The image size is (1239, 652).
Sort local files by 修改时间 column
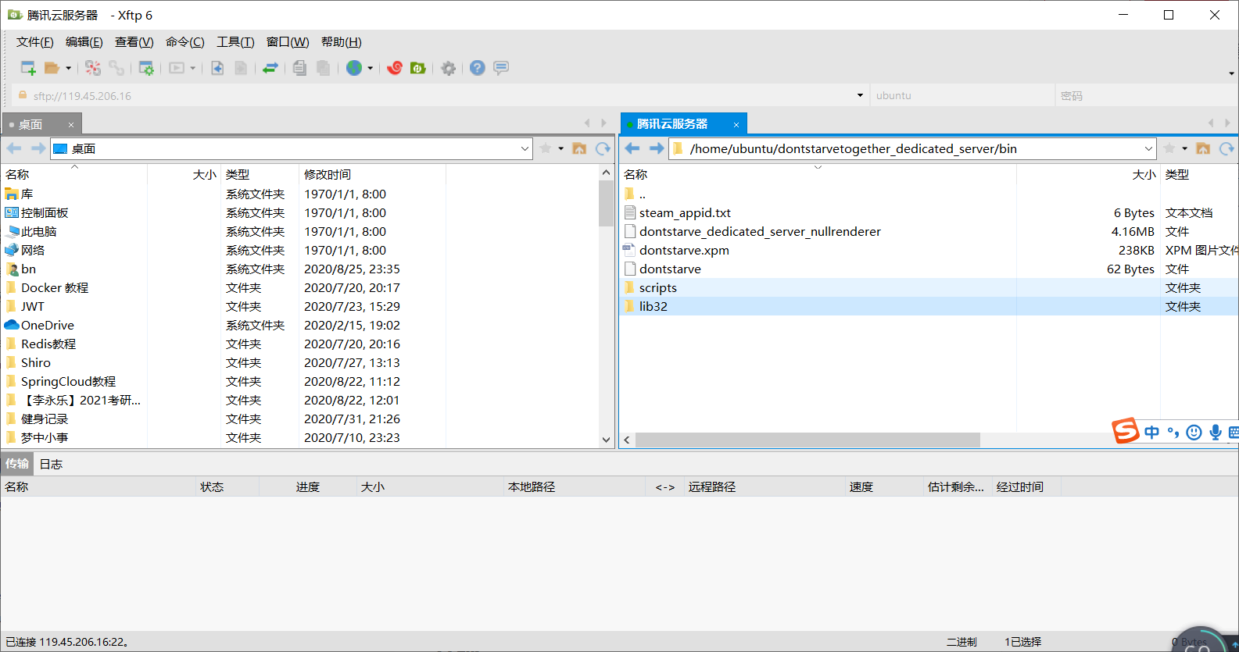(372, 174)
